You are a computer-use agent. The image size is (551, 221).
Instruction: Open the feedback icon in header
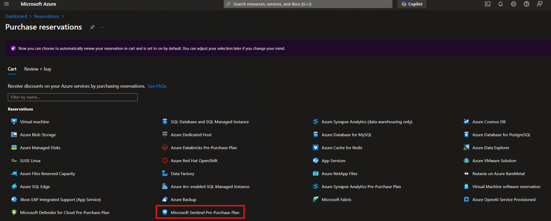click(x=539, y=4)
